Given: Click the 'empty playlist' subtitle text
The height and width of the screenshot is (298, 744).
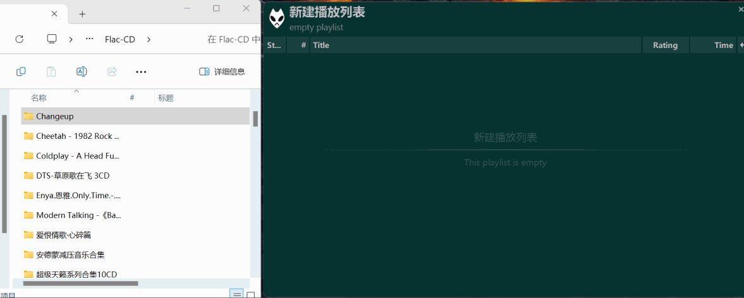Looking at the screenshot, I should tap(316, 28).
